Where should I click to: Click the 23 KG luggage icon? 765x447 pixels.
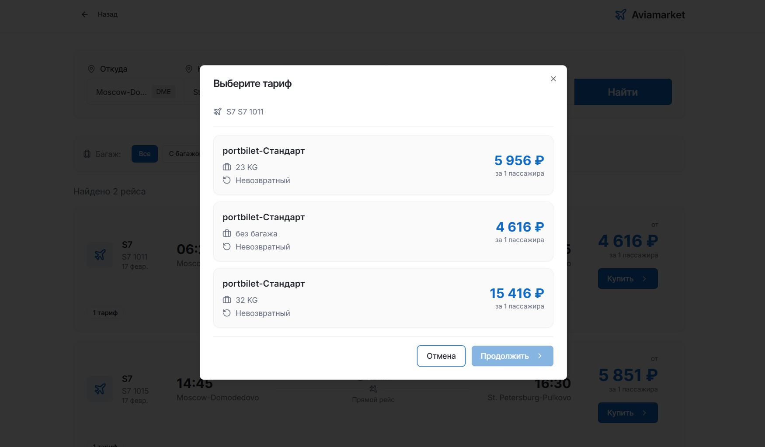[x=227, y=167]
